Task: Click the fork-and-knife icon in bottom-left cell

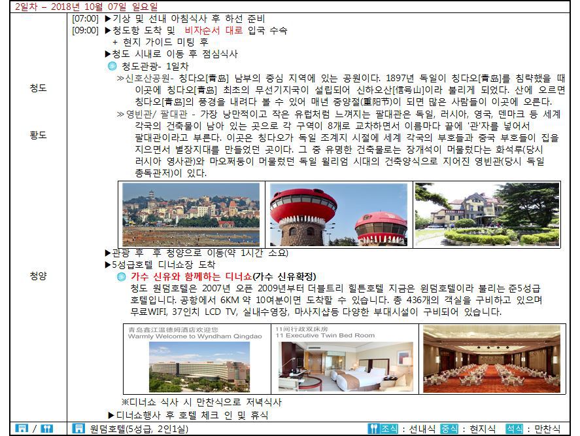Action: point(46,429)
